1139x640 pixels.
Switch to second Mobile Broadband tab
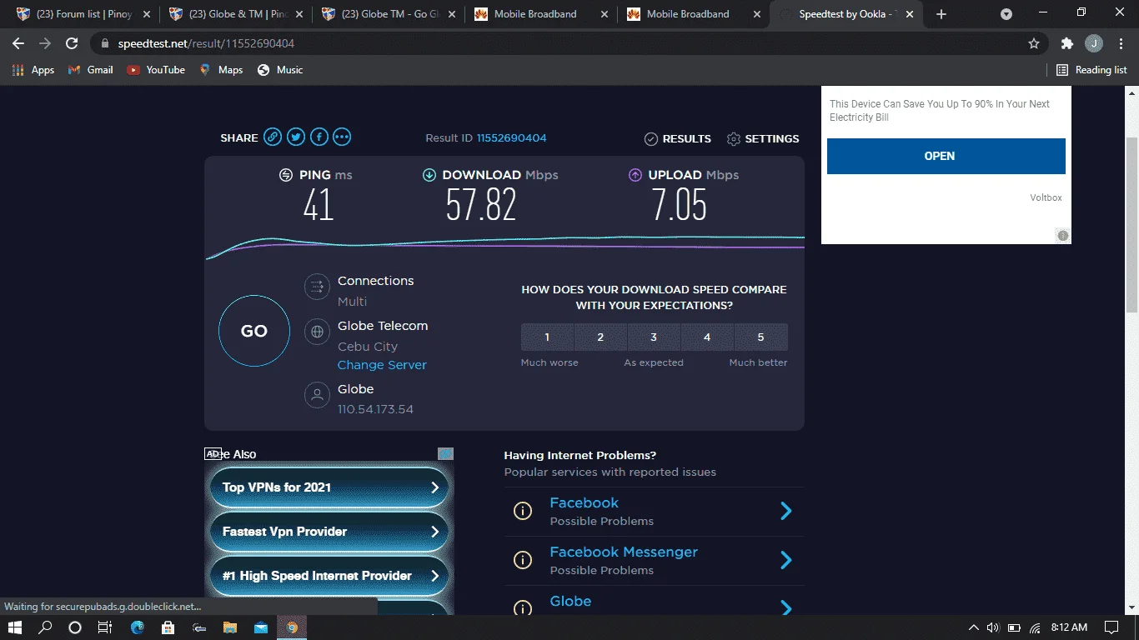click(694, 14)
